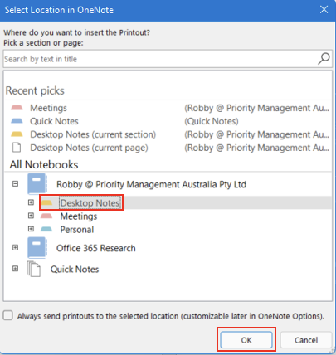Expand the Personal section in tree
336x355 pixels.
31,229
